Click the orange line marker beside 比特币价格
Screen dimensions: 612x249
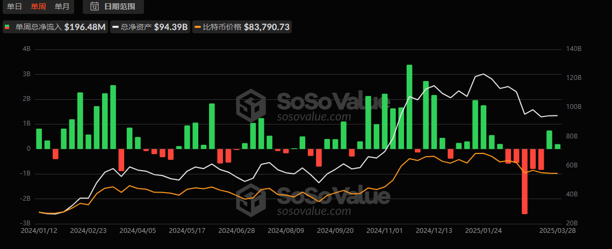(x=198, y=27)
